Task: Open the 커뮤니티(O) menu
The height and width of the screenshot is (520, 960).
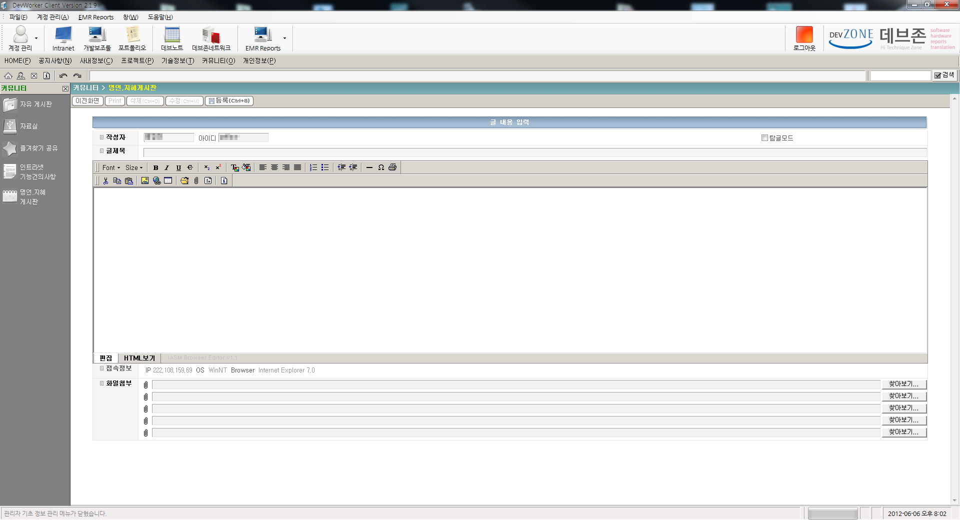Action: click(218, 60)
